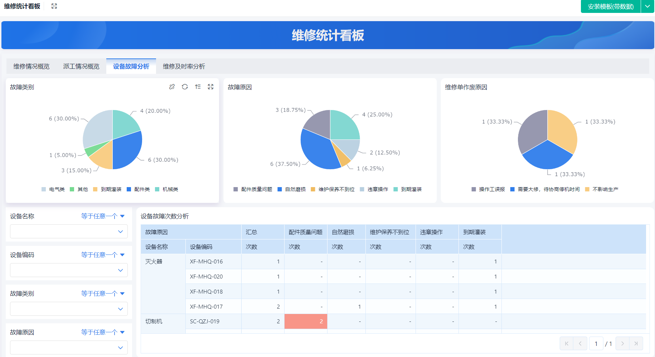Go to previous page of table

coord(580,343)
